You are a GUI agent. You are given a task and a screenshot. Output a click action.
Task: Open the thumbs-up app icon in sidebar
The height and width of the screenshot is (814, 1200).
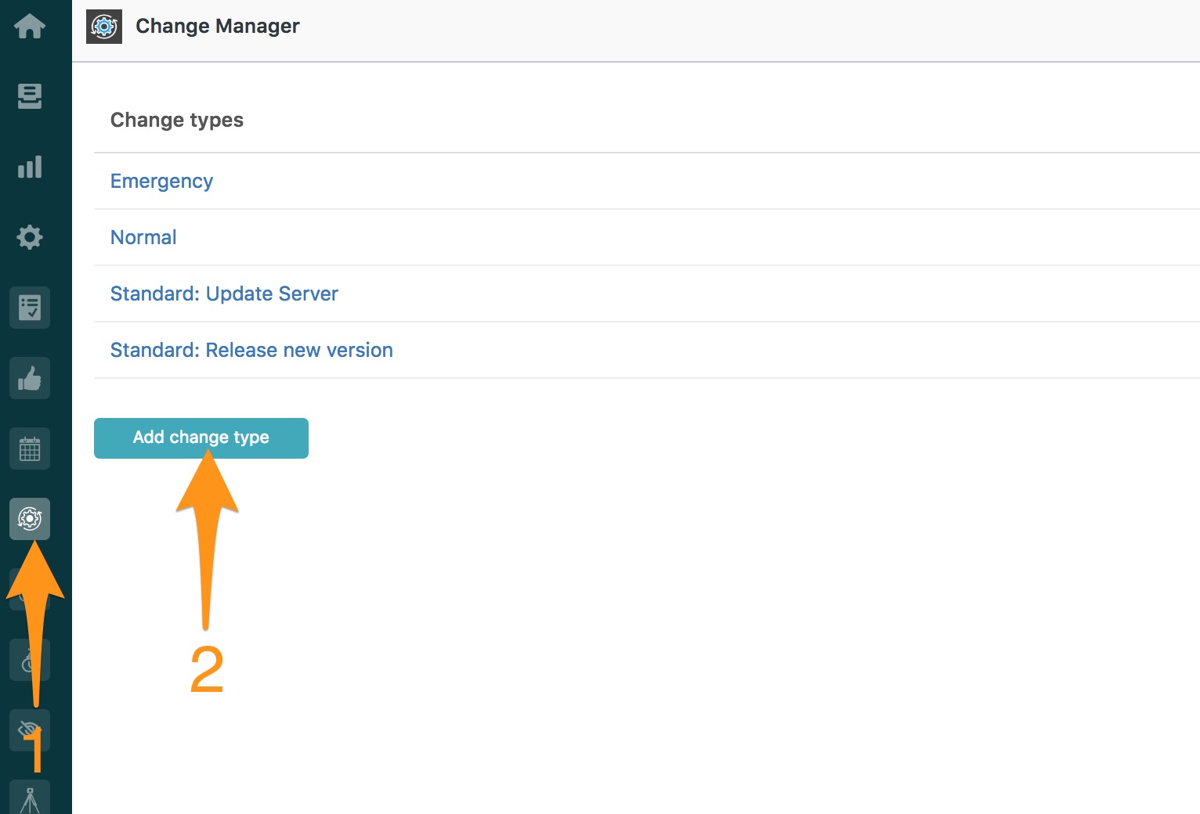pos(30,378)
